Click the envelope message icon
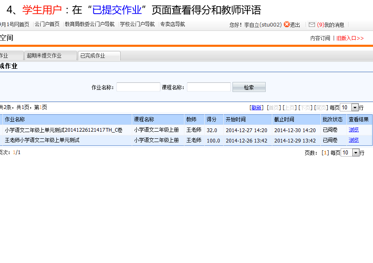The width and height of the screenshot is (373, 263). click(x=312, y=24)
